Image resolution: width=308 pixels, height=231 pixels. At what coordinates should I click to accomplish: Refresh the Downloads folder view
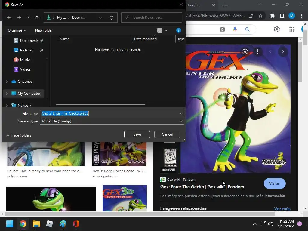click(x=112, y=18)
